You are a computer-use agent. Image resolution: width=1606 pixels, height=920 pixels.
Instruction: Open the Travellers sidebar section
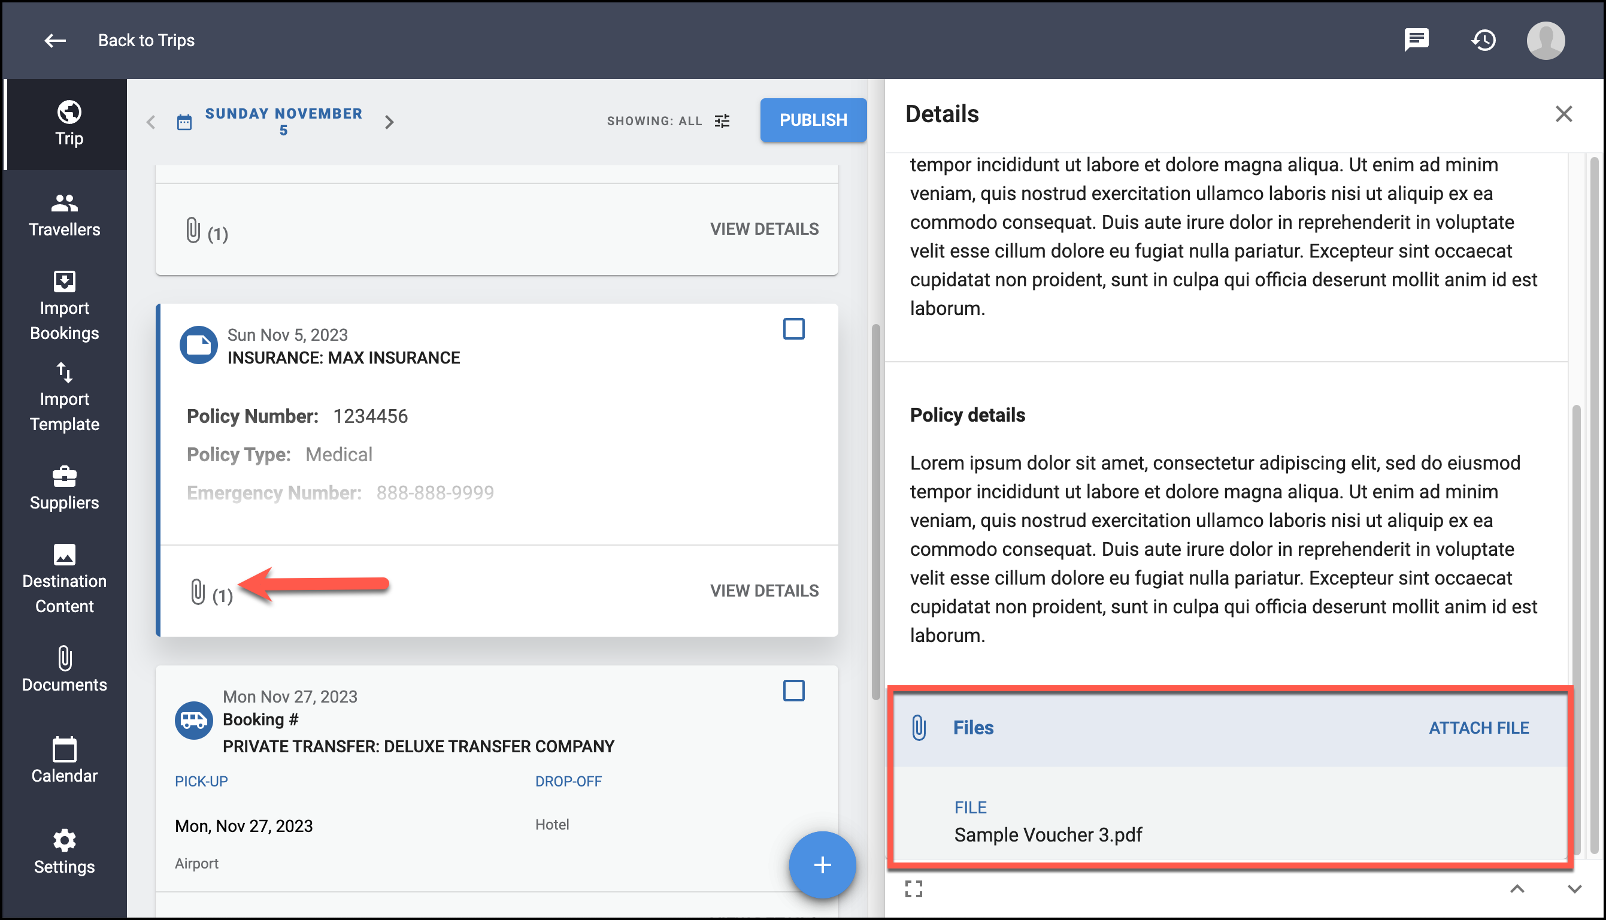pyautogui.click(x=65, y=215)
